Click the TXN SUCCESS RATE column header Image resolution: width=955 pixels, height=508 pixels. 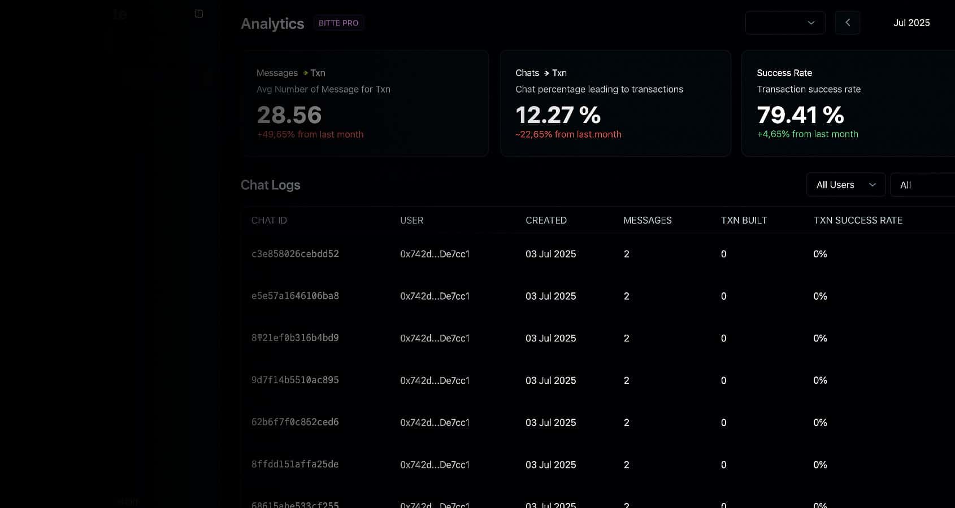coord(858,220)
